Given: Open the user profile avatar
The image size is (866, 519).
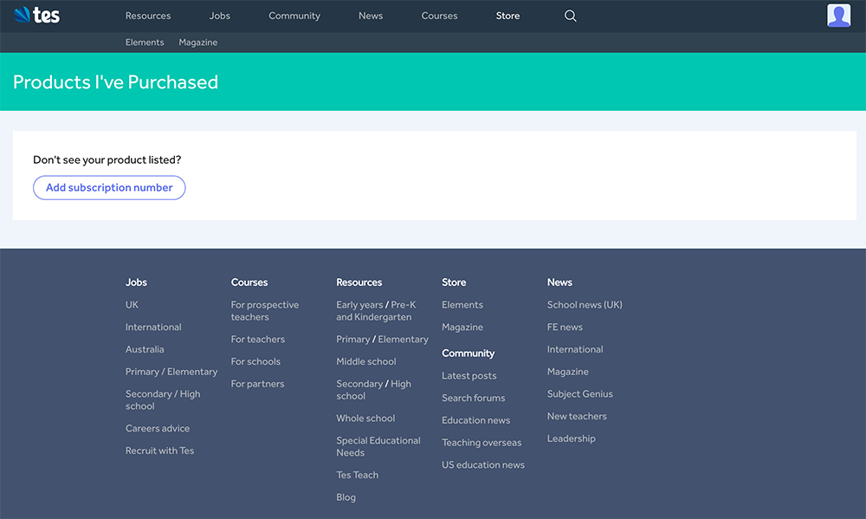Looking at the screenshot, I should [x=838, y=16].
